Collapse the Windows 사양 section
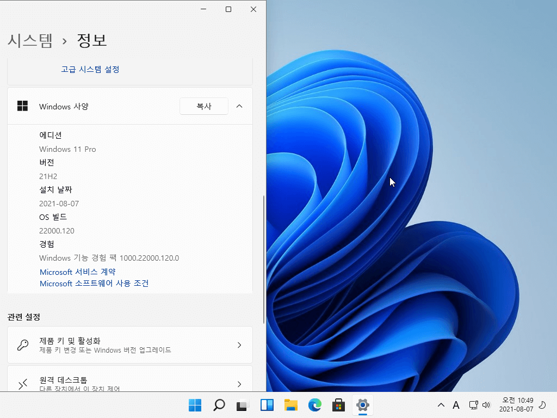Viewport: 557px width, 418px height. coord(239,106)
